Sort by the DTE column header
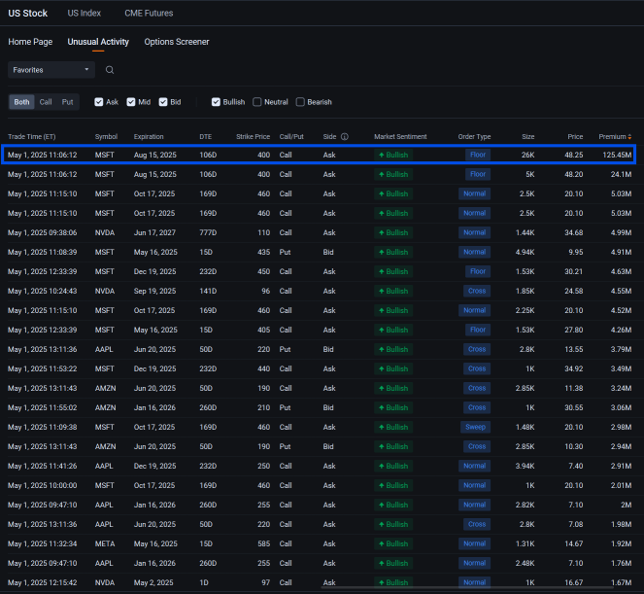Image resolution: width=644 pixels, height=594 pixels. click(206, 136)
